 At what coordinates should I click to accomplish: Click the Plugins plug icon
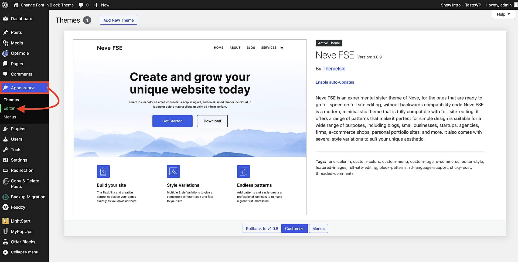[x=5, y=129]
